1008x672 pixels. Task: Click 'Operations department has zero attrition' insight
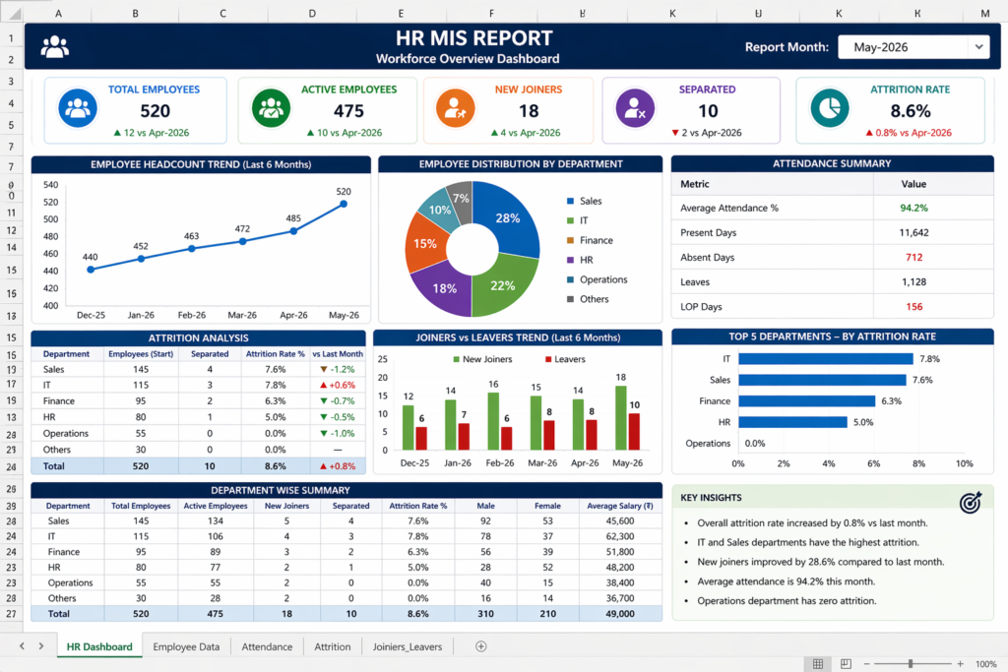787,601
